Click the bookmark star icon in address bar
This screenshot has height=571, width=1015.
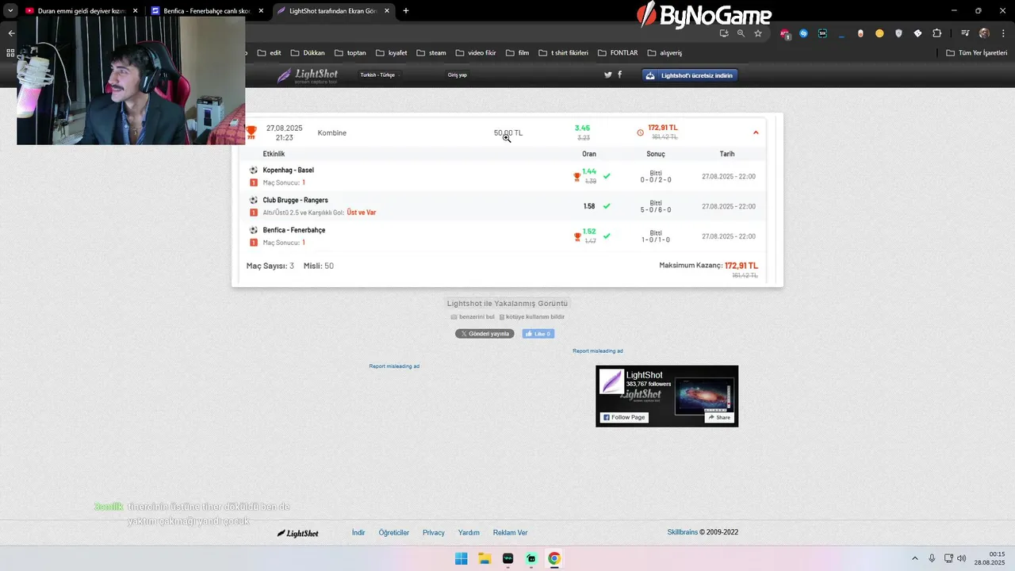coord(758,33)
